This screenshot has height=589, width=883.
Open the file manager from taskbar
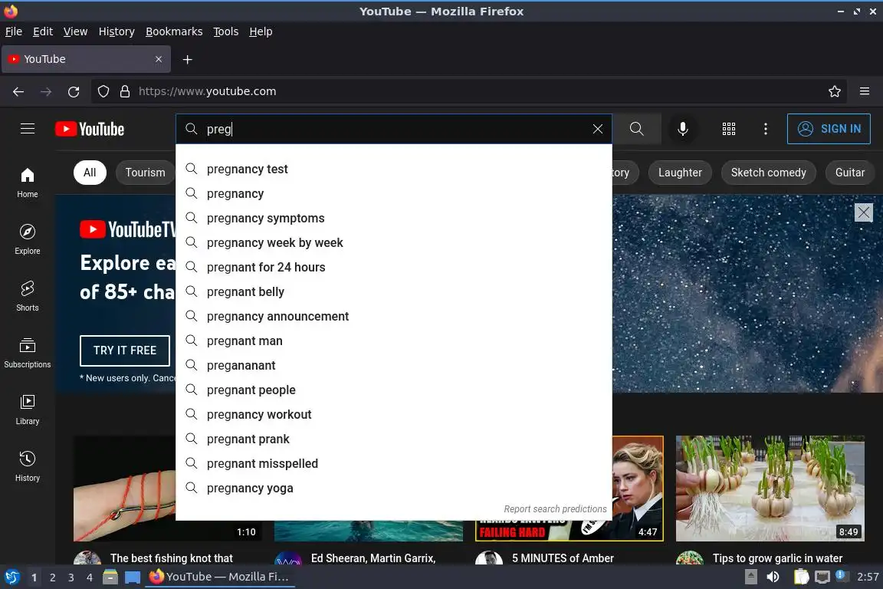point(110,577)
